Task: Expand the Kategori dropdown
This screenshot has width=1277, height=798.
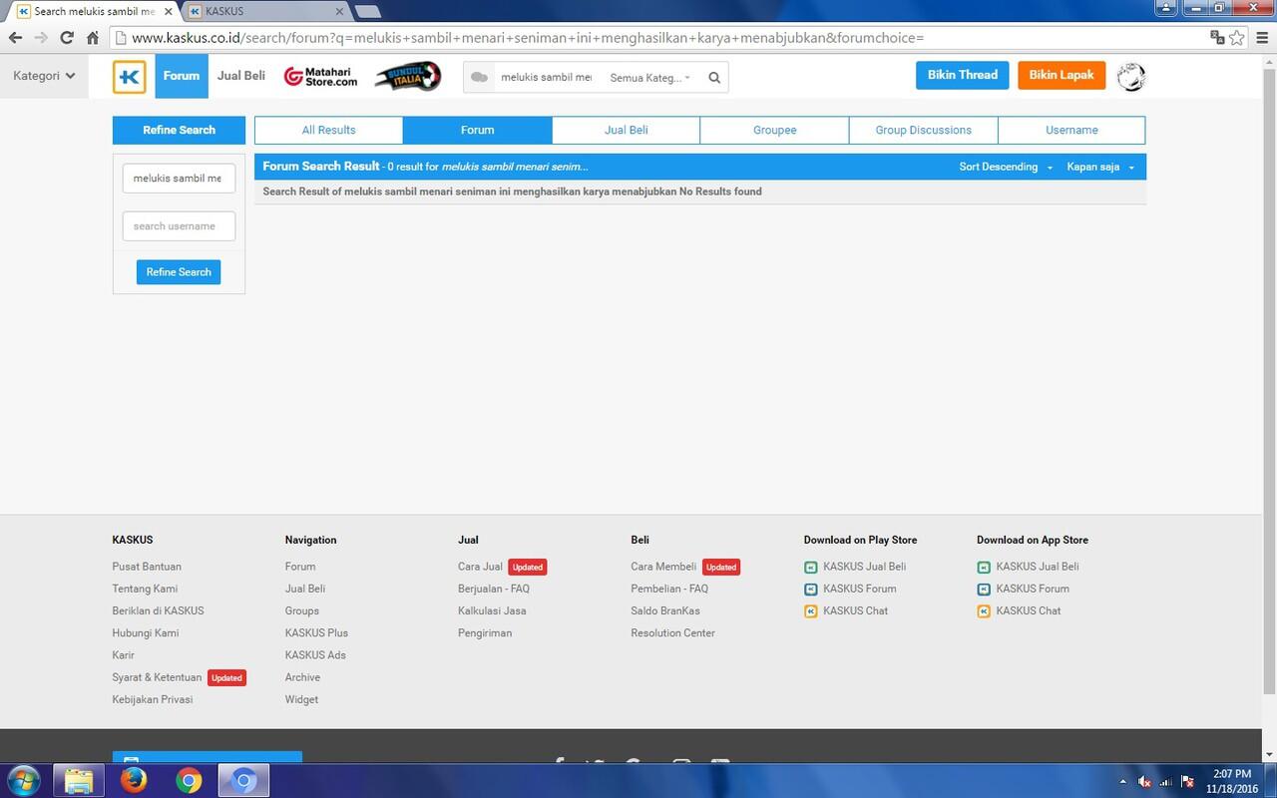Action: [x=44, y=76]
